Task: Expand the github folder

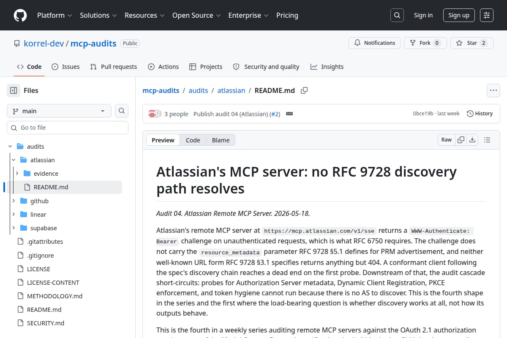Action: coord(14,201)
